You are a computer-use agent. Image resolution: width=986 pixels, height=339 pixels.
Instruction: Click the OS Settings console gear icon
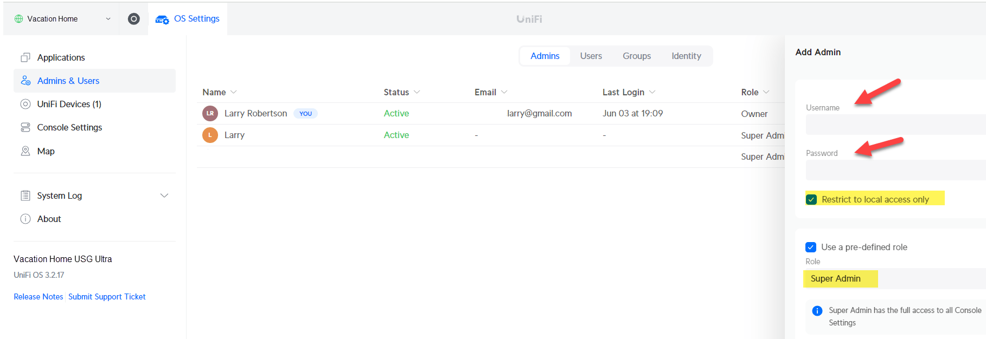pos(162,19)
